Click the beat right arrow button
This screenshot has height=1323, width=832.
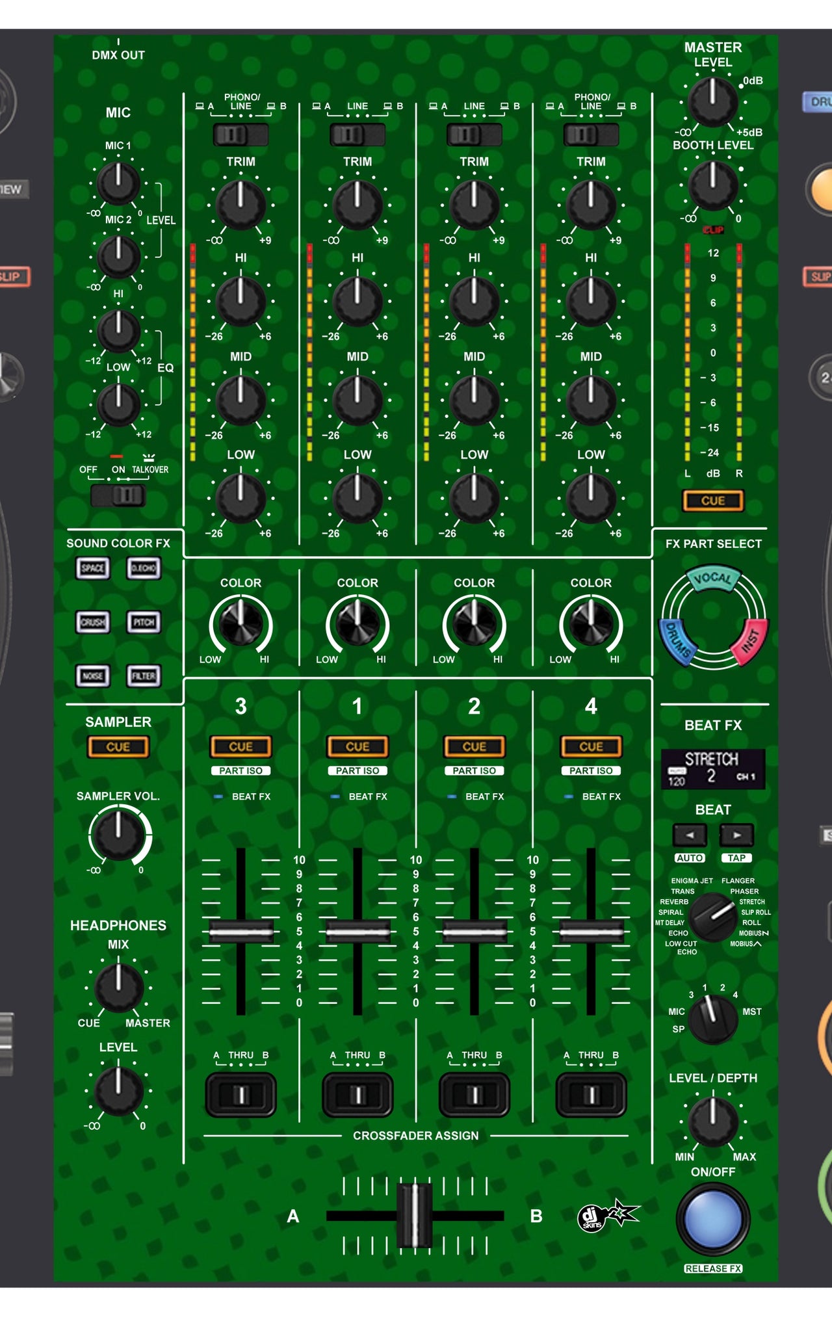point(736,835)
